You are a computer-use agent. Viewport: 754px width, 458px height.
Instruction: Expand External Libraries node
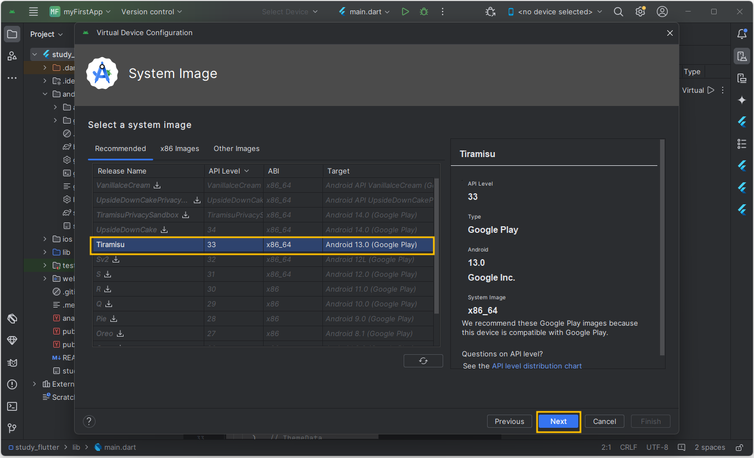pyautogui.click(x=35, y=384)
